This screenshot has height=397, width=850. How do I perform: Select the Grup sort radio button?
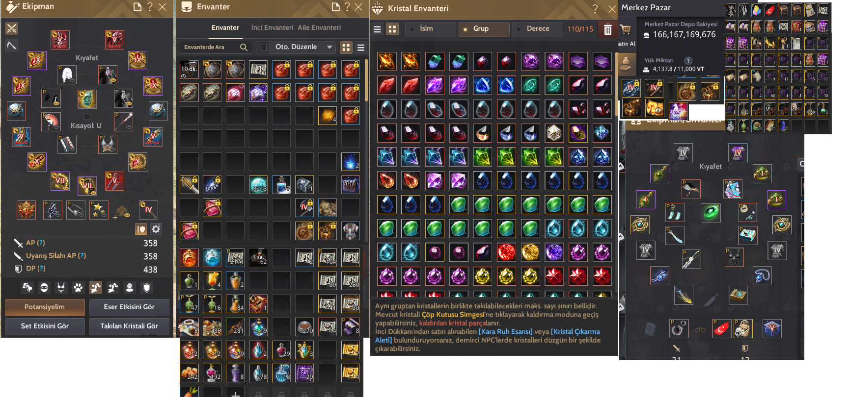(x=466, y=29)
